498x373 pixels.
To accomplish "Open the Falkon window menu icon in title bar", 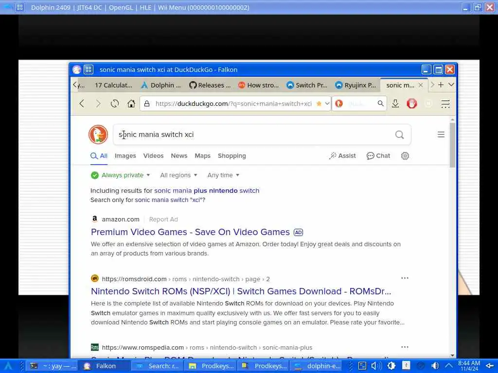I will (89, 69).
